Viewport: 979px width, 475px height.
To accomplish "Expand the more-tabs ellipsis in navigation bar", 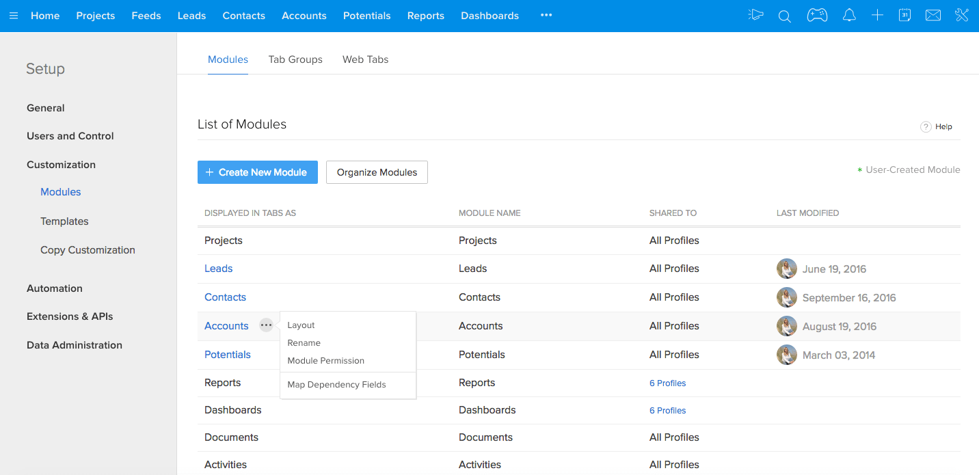I will pos(546,15).
